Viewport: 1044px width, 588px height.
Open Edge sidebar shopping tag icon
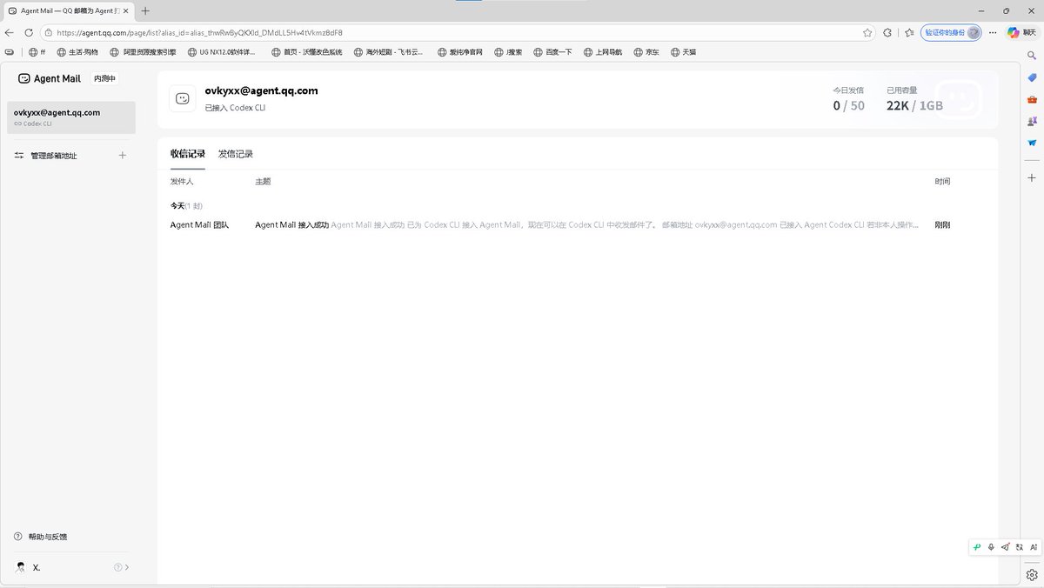pyautogui.click(x=1032, y=77)
